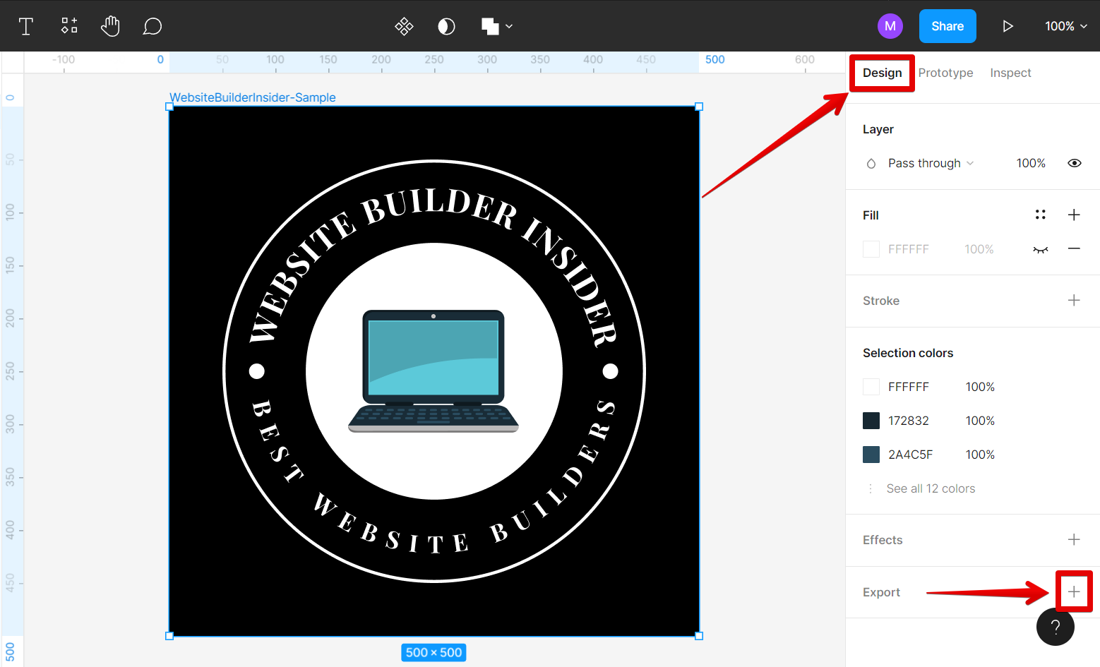
Task: Toggle layer visibility eye icon
Action: [1074, 163]
